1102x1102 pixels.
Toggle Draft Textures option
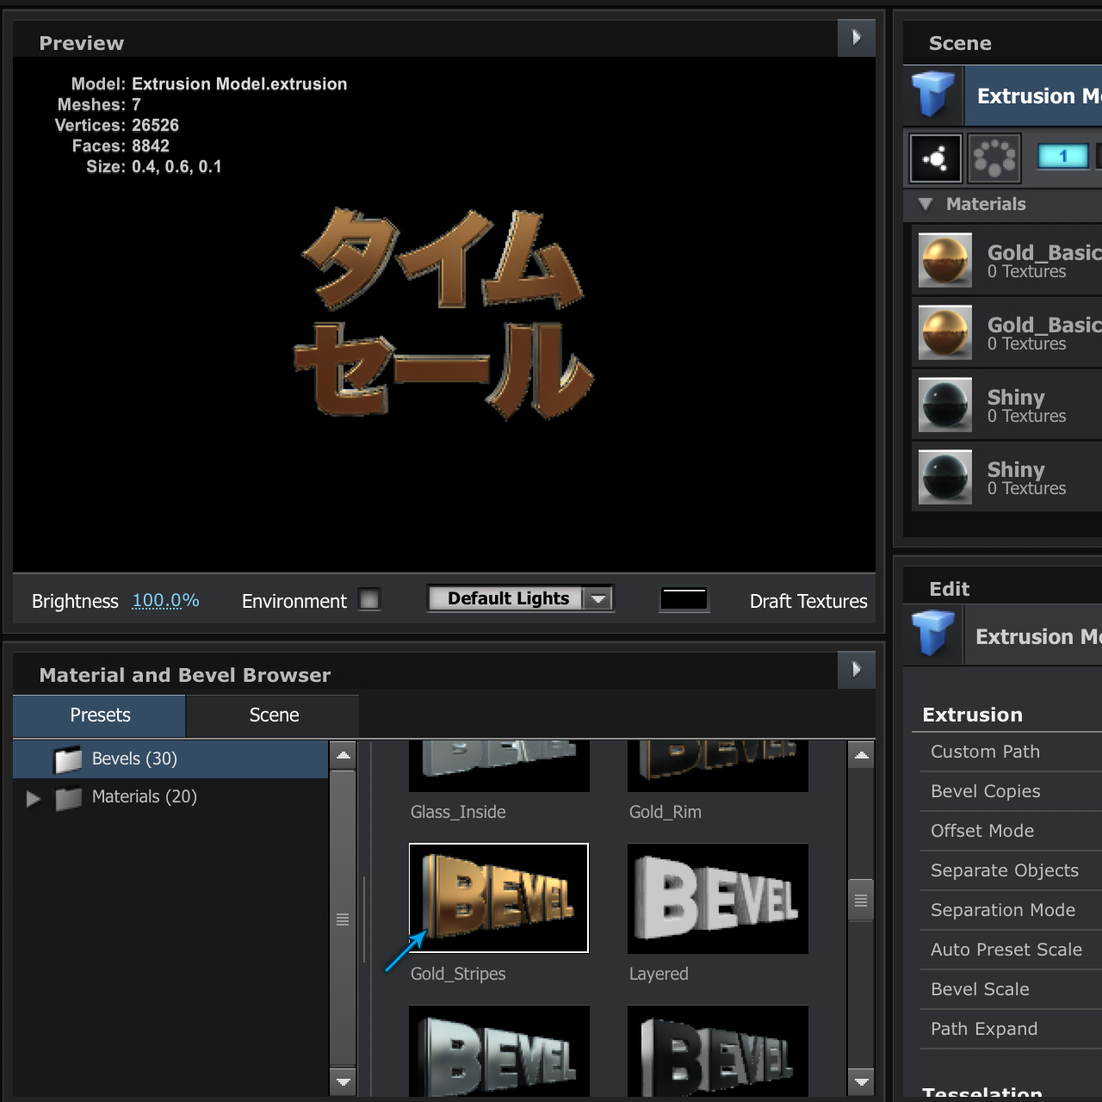[x=808, y=601]
